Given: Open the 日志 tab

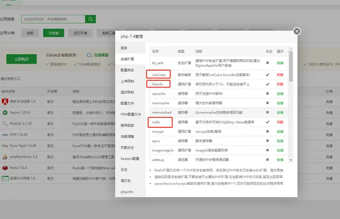Looking at the screenshot, I should pyautogui.click(x=130, y=170).
